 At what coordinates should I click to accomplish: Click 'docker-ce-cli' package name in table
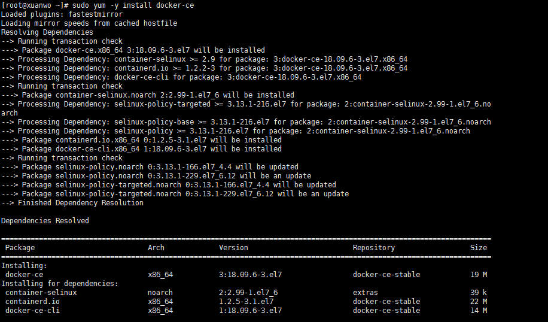32,311
